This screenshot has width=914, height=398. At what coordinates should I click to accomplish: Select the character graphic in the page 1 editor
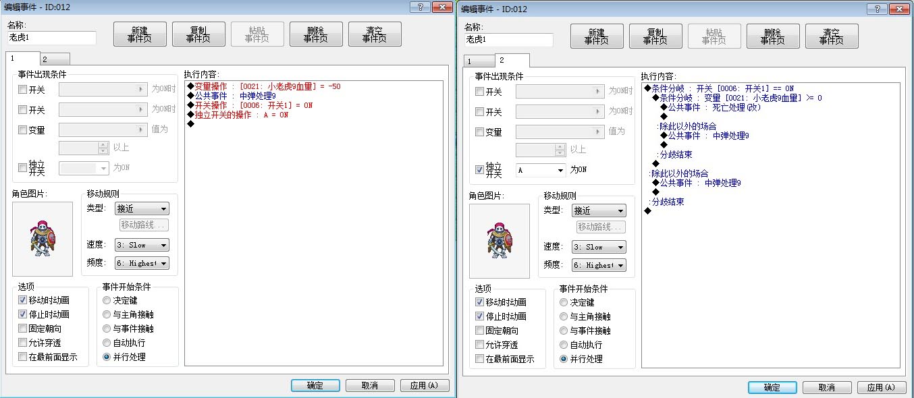pos(42,239)
